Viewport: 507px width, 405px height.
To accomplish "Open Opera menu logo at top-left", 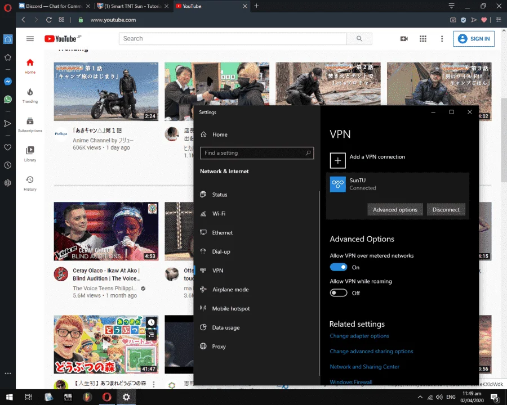I will coord(7,7).
